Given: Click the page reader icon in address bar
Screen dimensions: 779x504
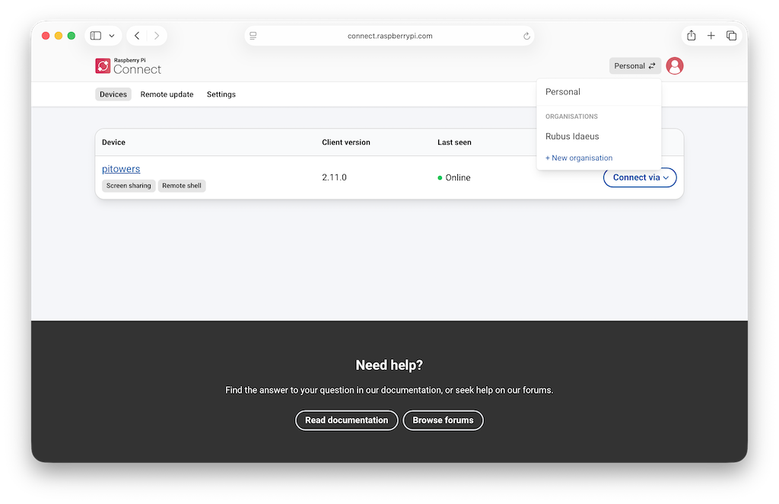Looking at the screenshot, I should 253,36.
